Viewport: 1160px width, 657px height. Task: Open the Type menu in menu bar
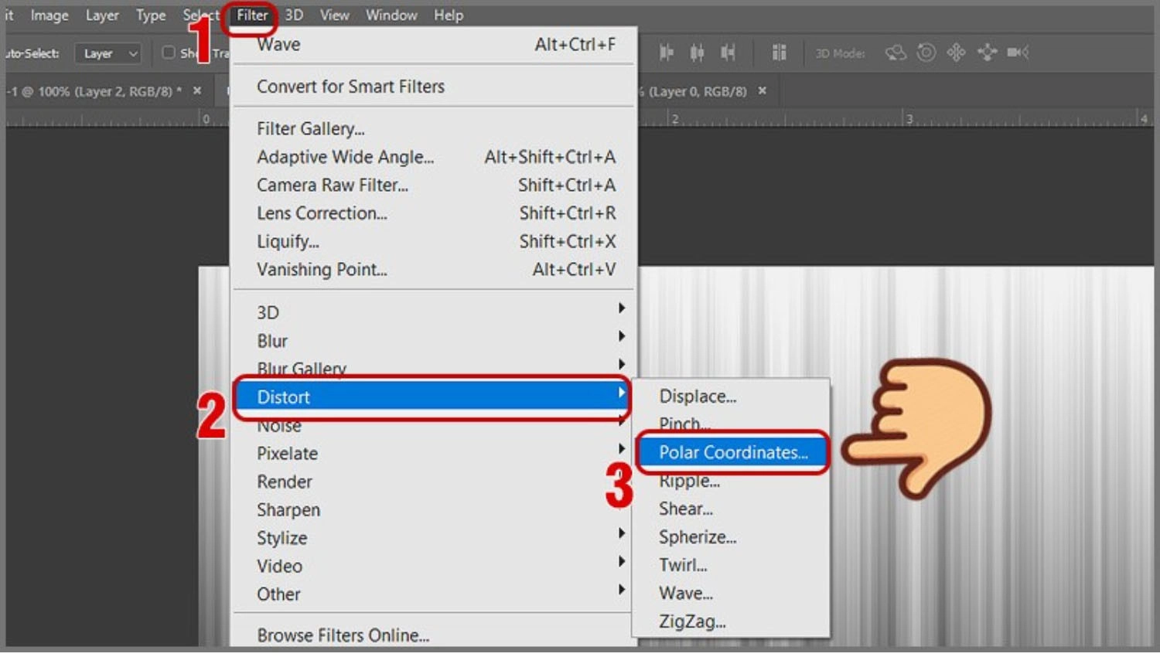(x=151, y=15)
